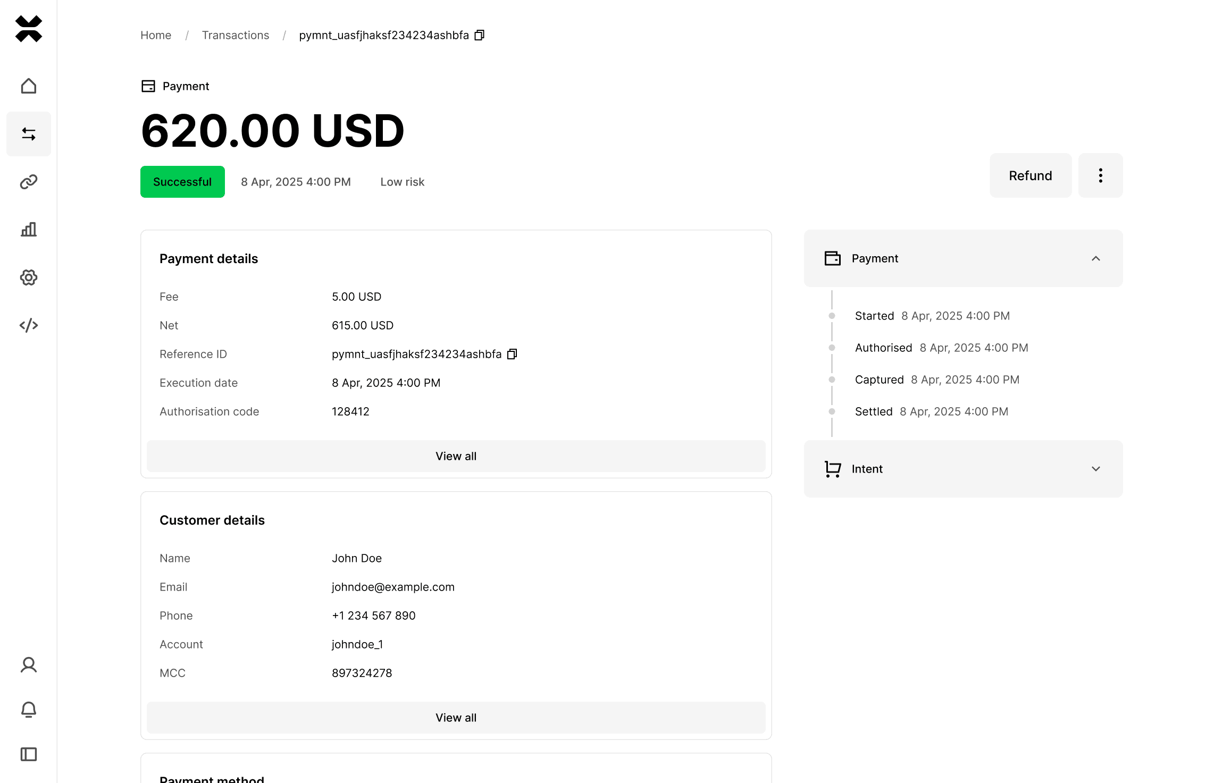1206x783 pixels.
Task: Go to Transactions breadcrumb
Action: pyautogui.click(x=236, y=35)
